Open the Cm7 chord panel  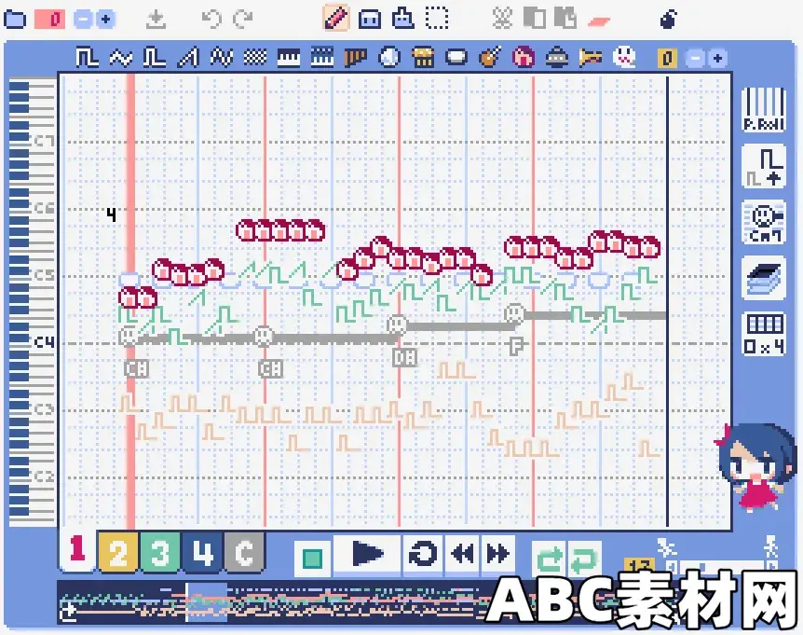(x=762, y=222)
